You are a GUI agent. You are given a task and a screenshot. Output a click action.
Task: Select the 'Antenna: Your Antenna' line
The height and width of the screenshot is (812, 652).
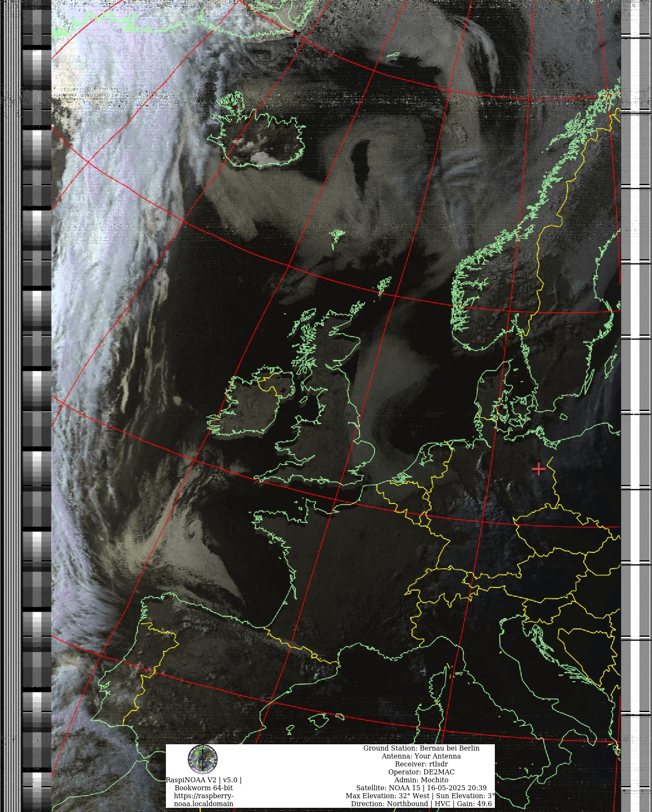click(421, 756)
